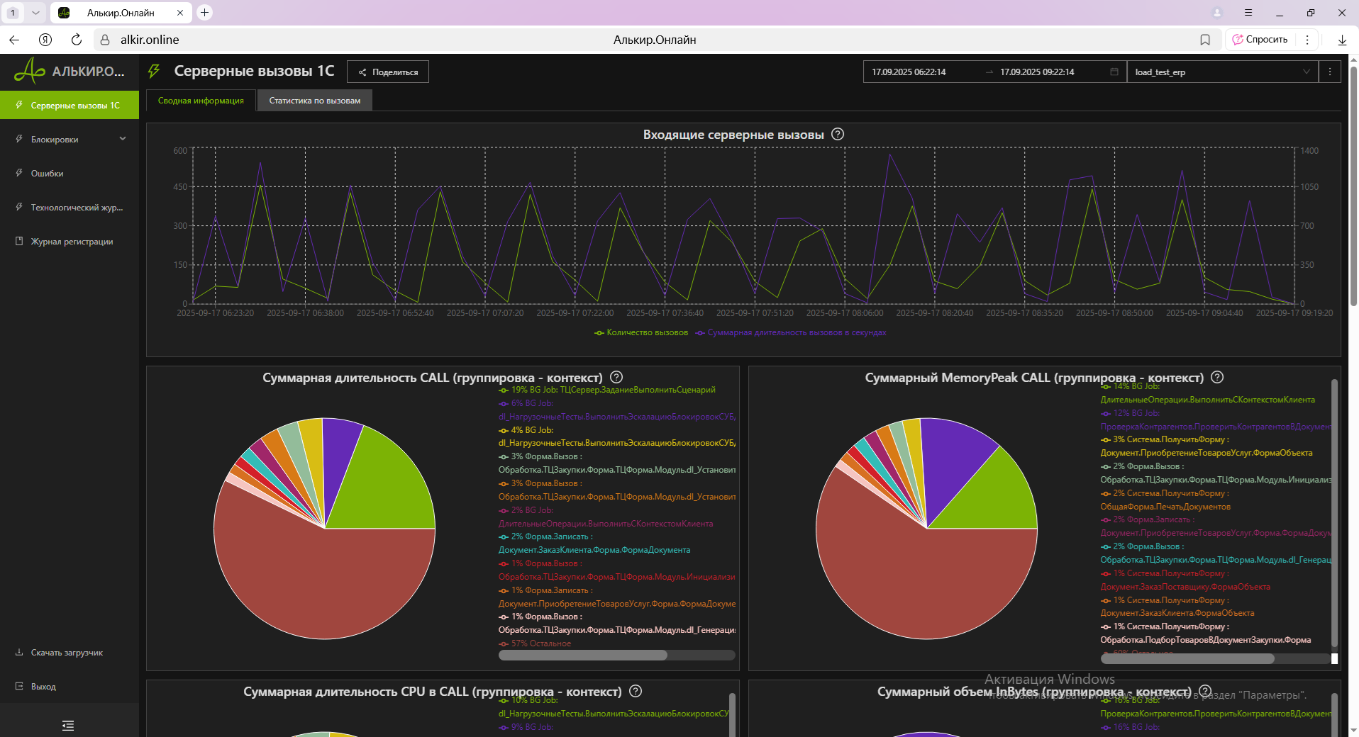Toggle Суммарная длительность вызовов legend series

(791, 333)
